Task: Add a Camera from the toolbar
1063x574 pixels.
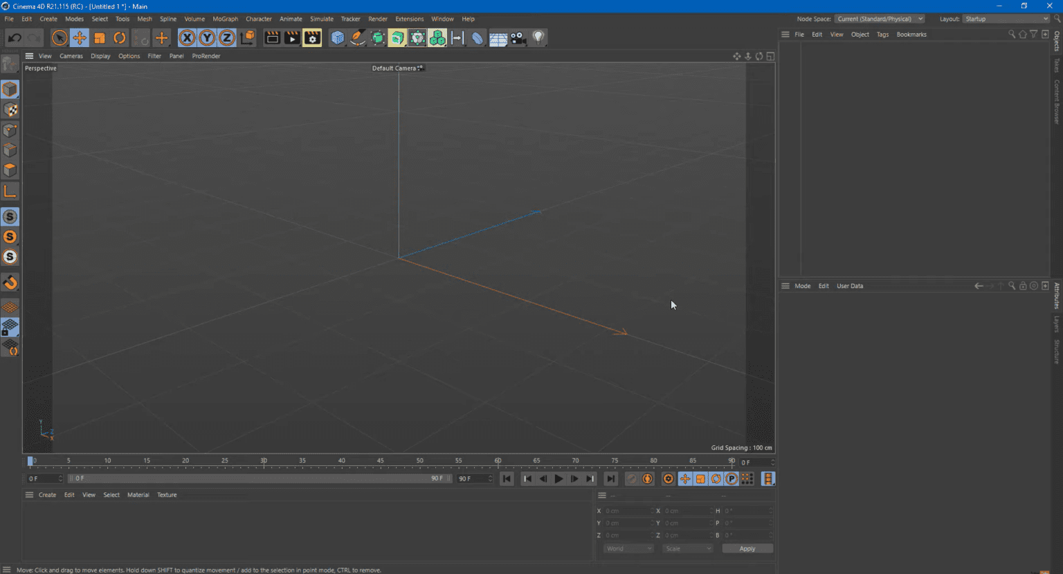Action: click(x=516, y=38)
